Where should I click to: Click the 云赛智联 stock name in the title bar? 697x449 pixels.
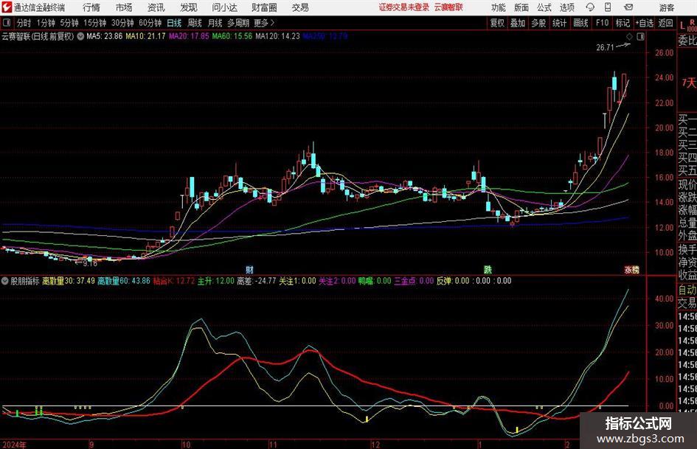[448, 7]
